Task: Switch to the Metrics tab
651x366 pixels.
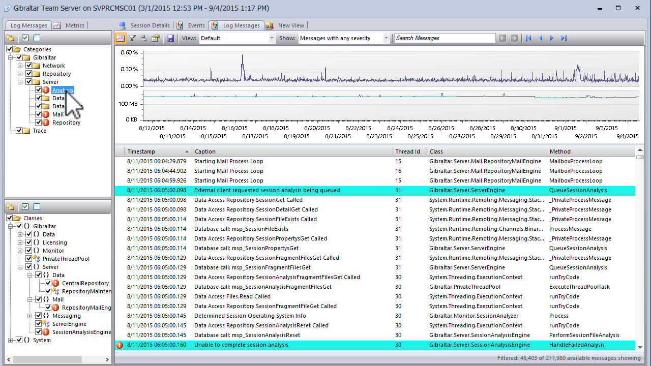Action: (70, 25)
